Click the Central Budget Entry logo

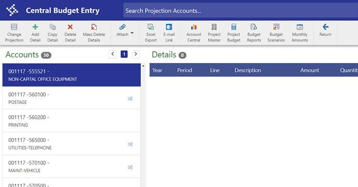point(12,10)
